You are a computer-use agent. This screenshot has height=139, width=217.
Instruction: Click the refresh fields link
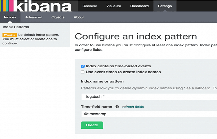(x=133, y=107)
